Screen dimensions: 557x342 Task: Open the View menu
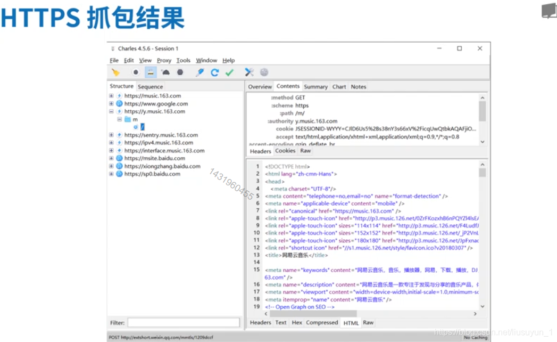coord(145,61)
